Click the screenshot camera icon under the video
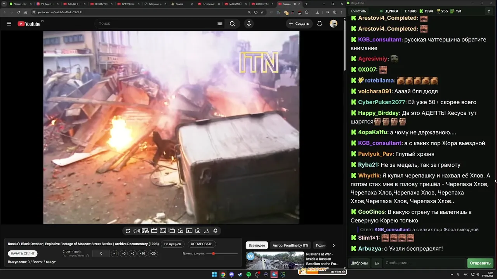 198,231
